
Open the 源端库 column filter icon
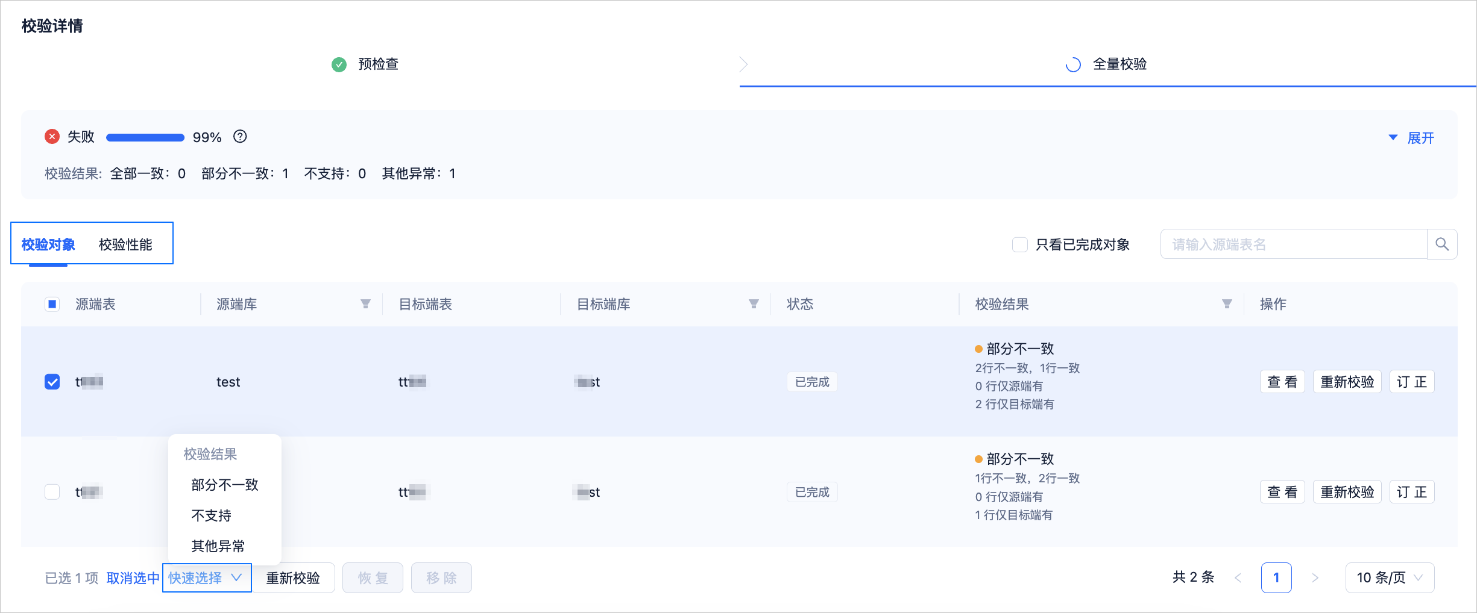tap(365, 304)
